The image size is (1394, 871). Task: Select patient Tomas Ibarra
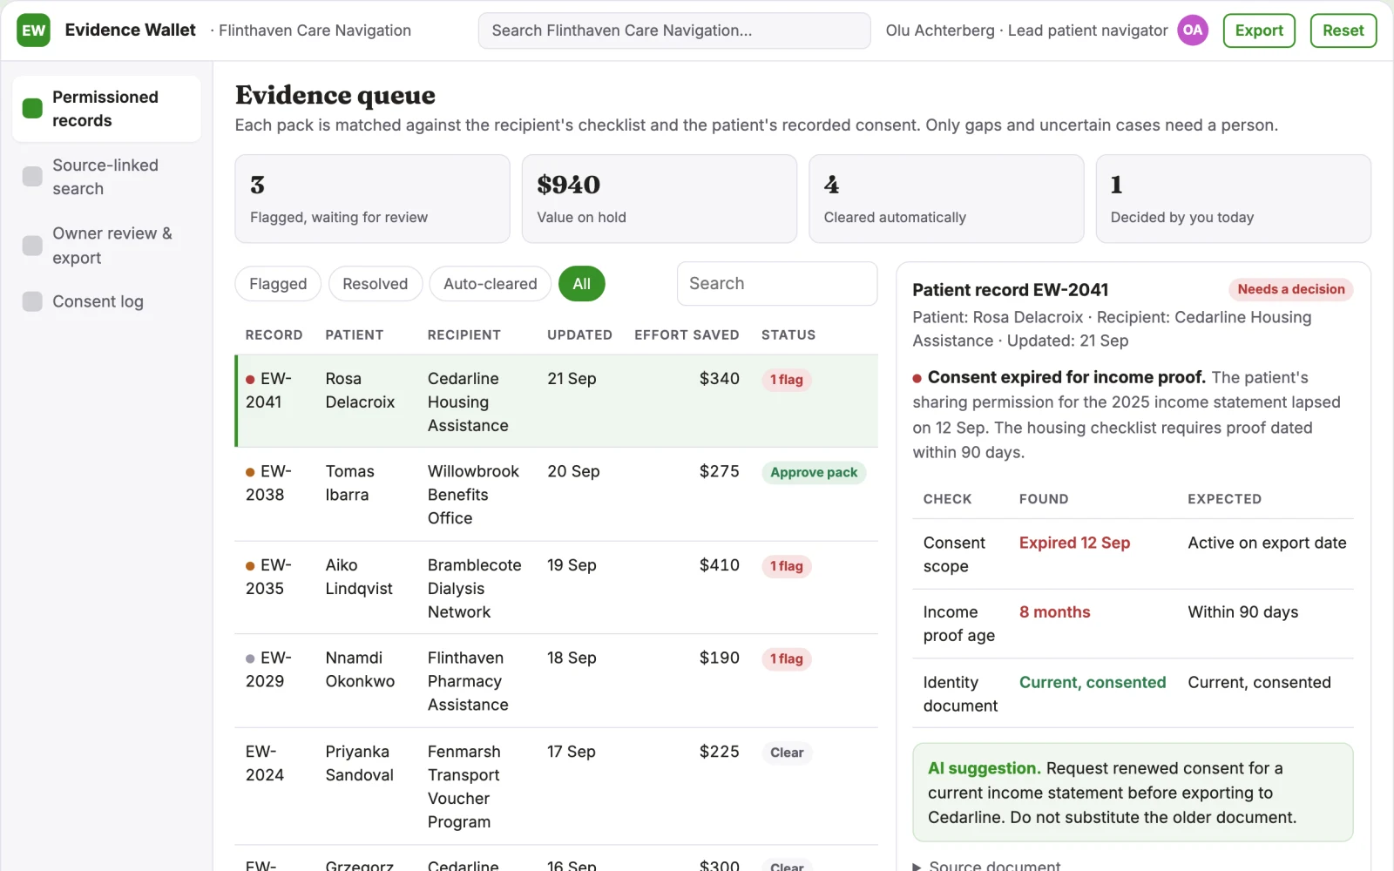click(x=349, y=483)
